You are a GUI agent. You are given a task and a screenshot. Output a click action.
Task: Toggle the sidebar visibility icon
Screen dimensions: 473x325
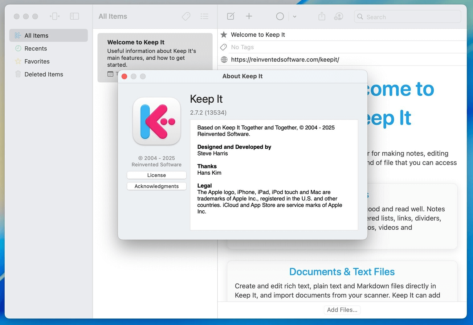click(x=74, y=16)
